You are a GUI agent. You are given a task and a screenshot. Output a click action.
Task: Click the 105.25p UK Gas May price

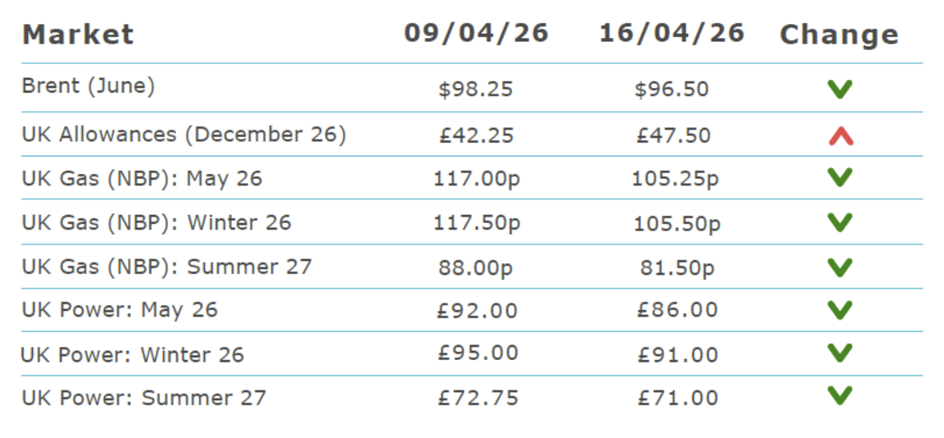[675, 178]
